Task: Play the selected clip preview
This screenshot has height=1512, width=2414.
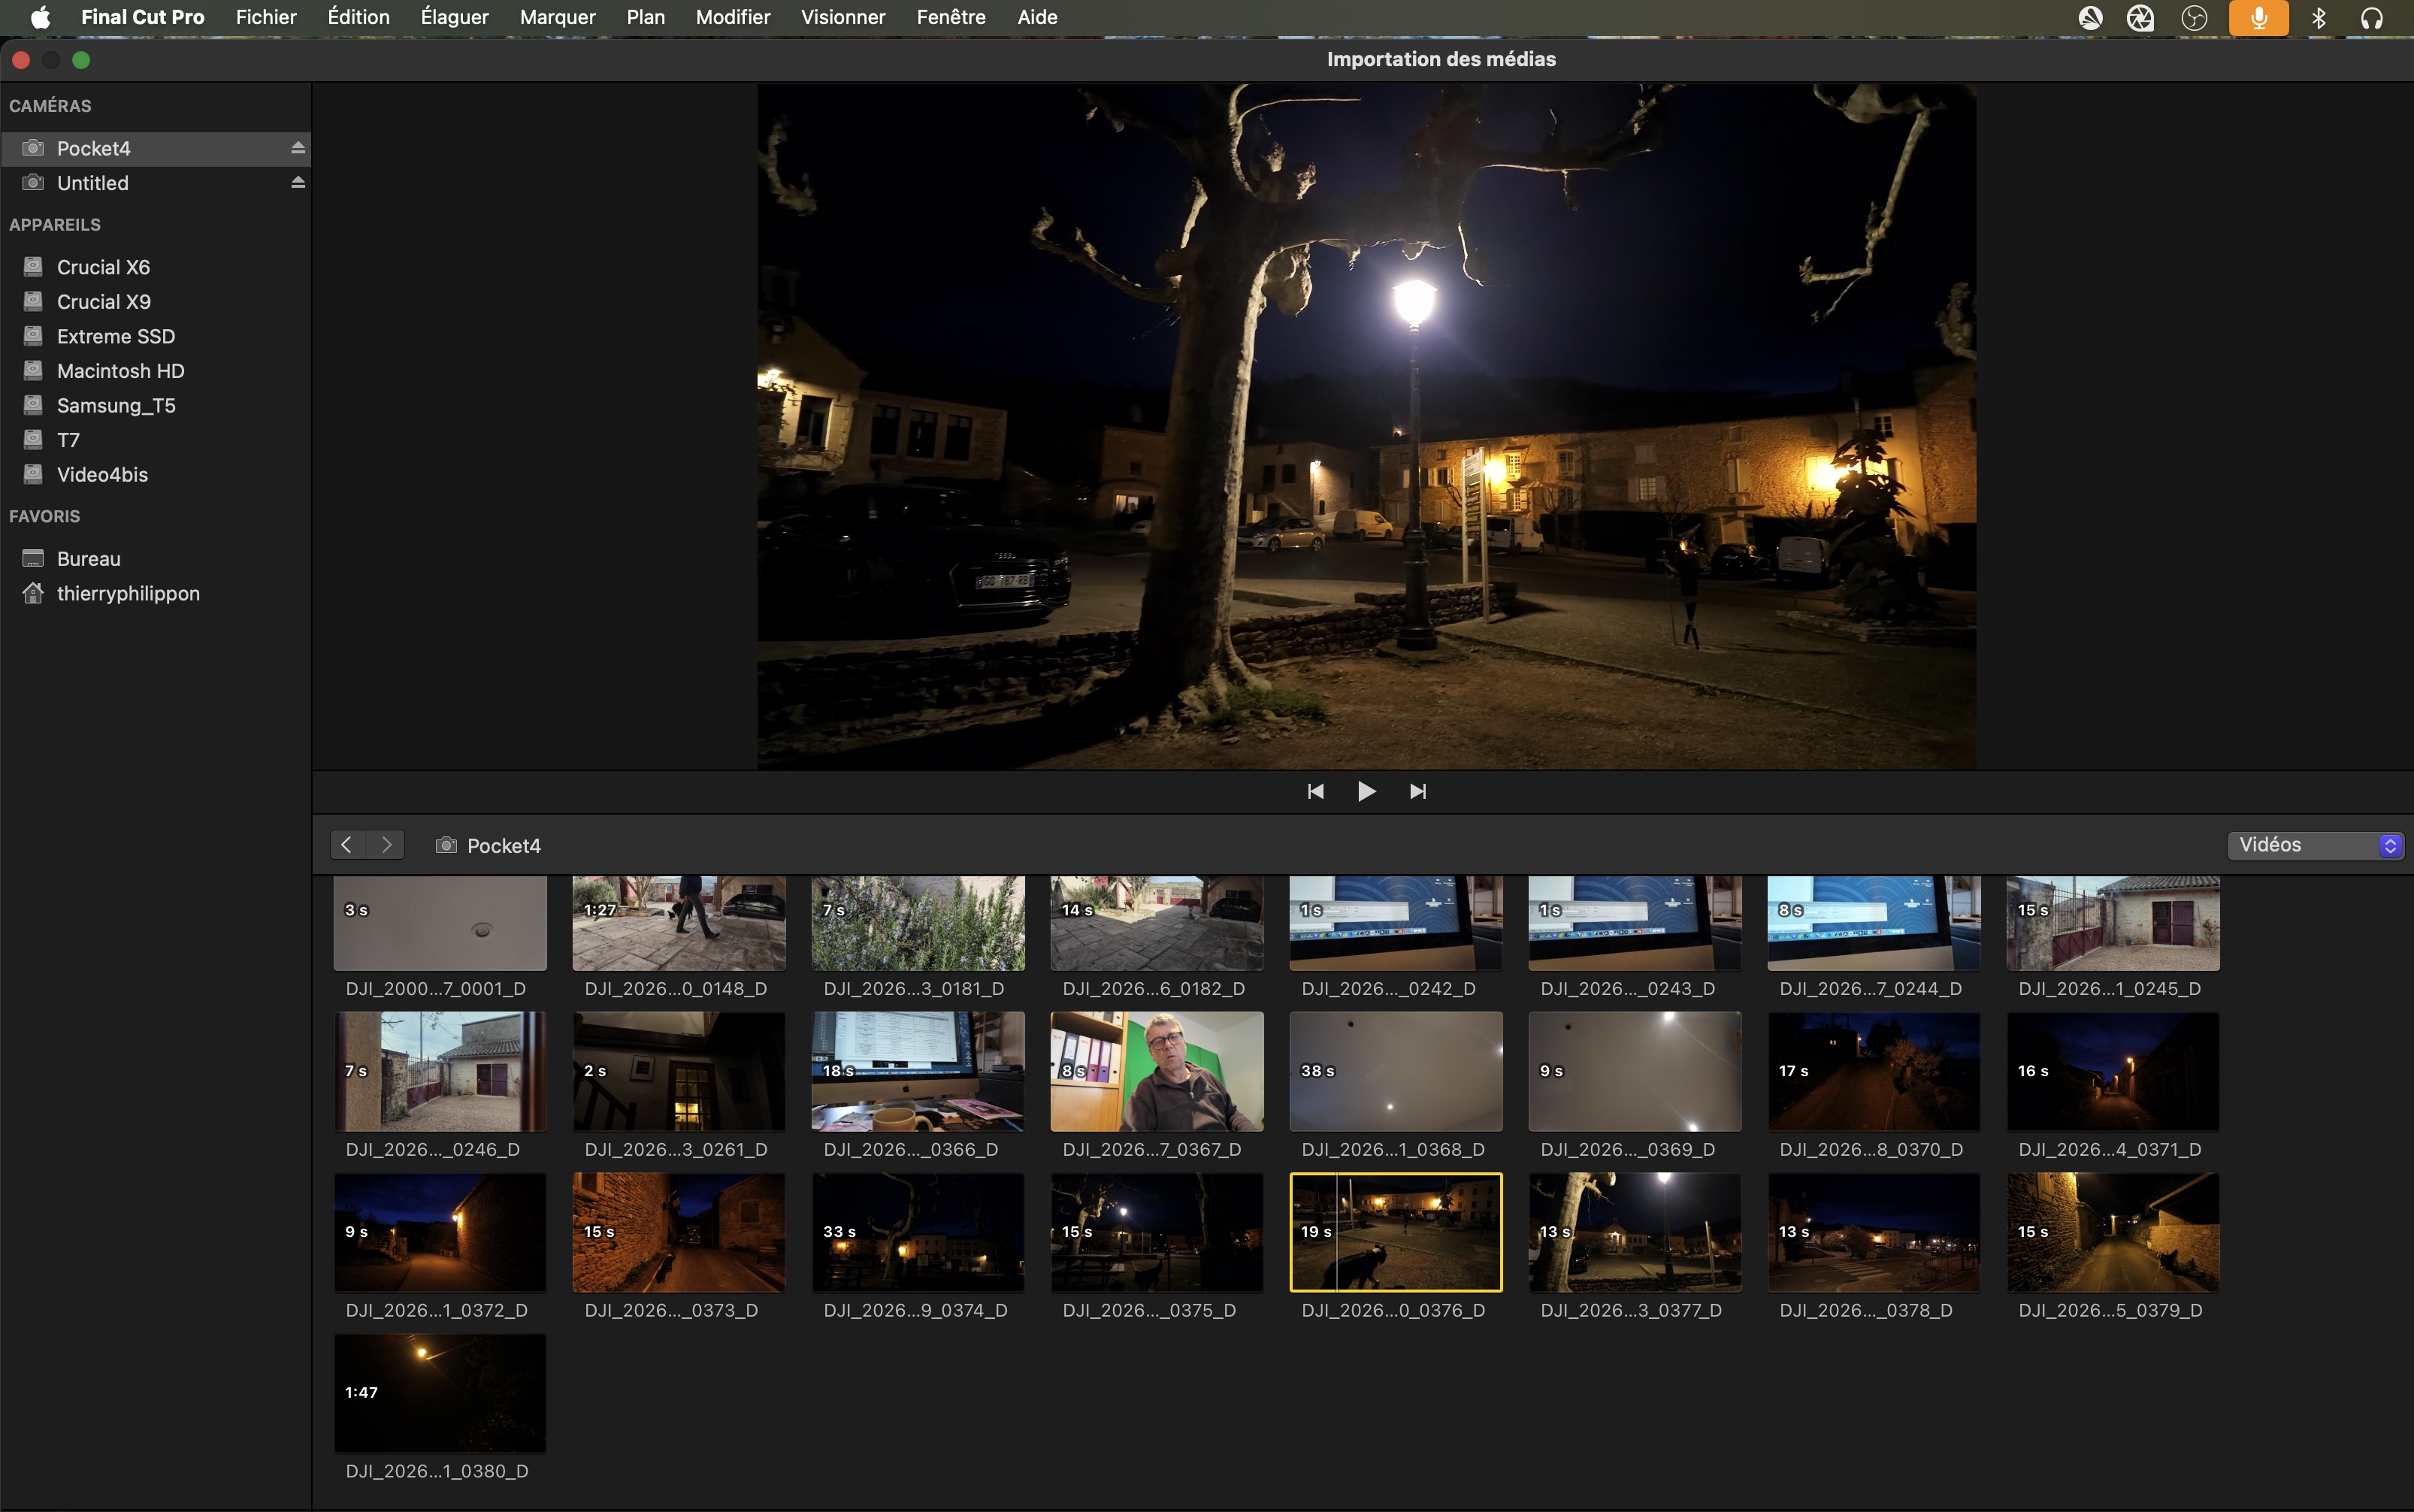Action: click(x=1366, y=791)
